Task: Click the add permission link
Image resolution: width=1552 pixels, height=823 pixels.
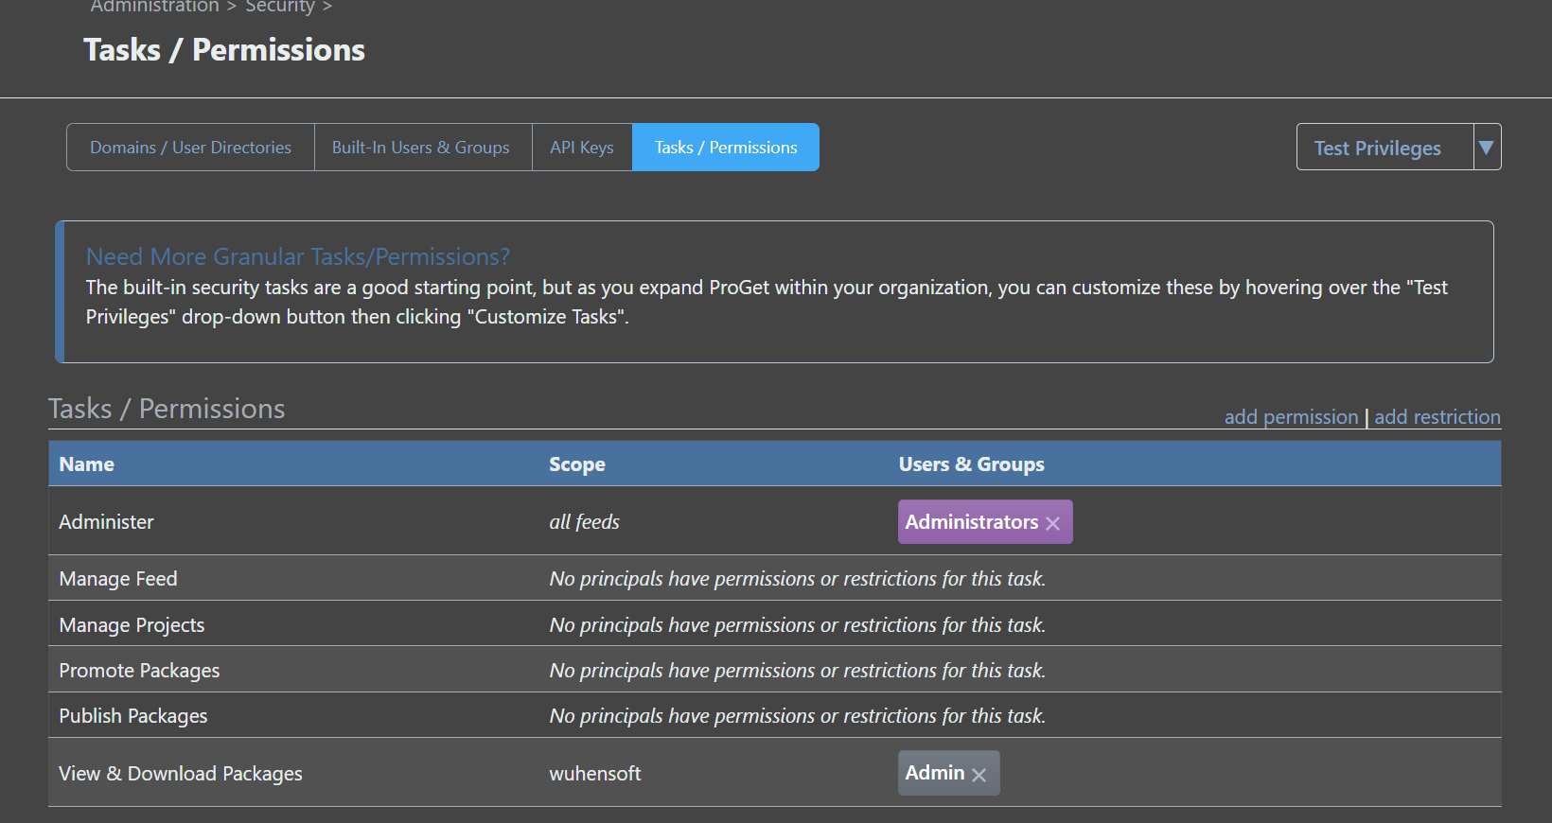Action: [1291, 417]
